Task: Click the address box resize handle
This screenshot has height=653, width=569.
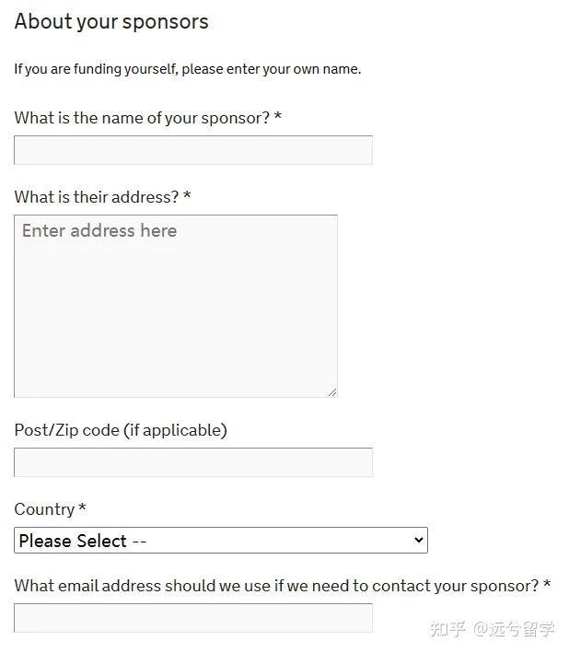Action: click(x=331, y=391)
